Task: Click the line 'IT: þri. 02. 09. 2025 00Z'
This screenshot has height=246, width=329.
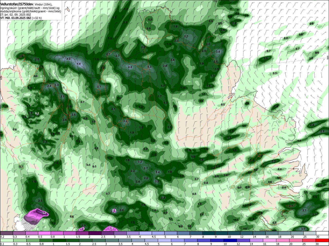Action: click(x=16, y=15)
